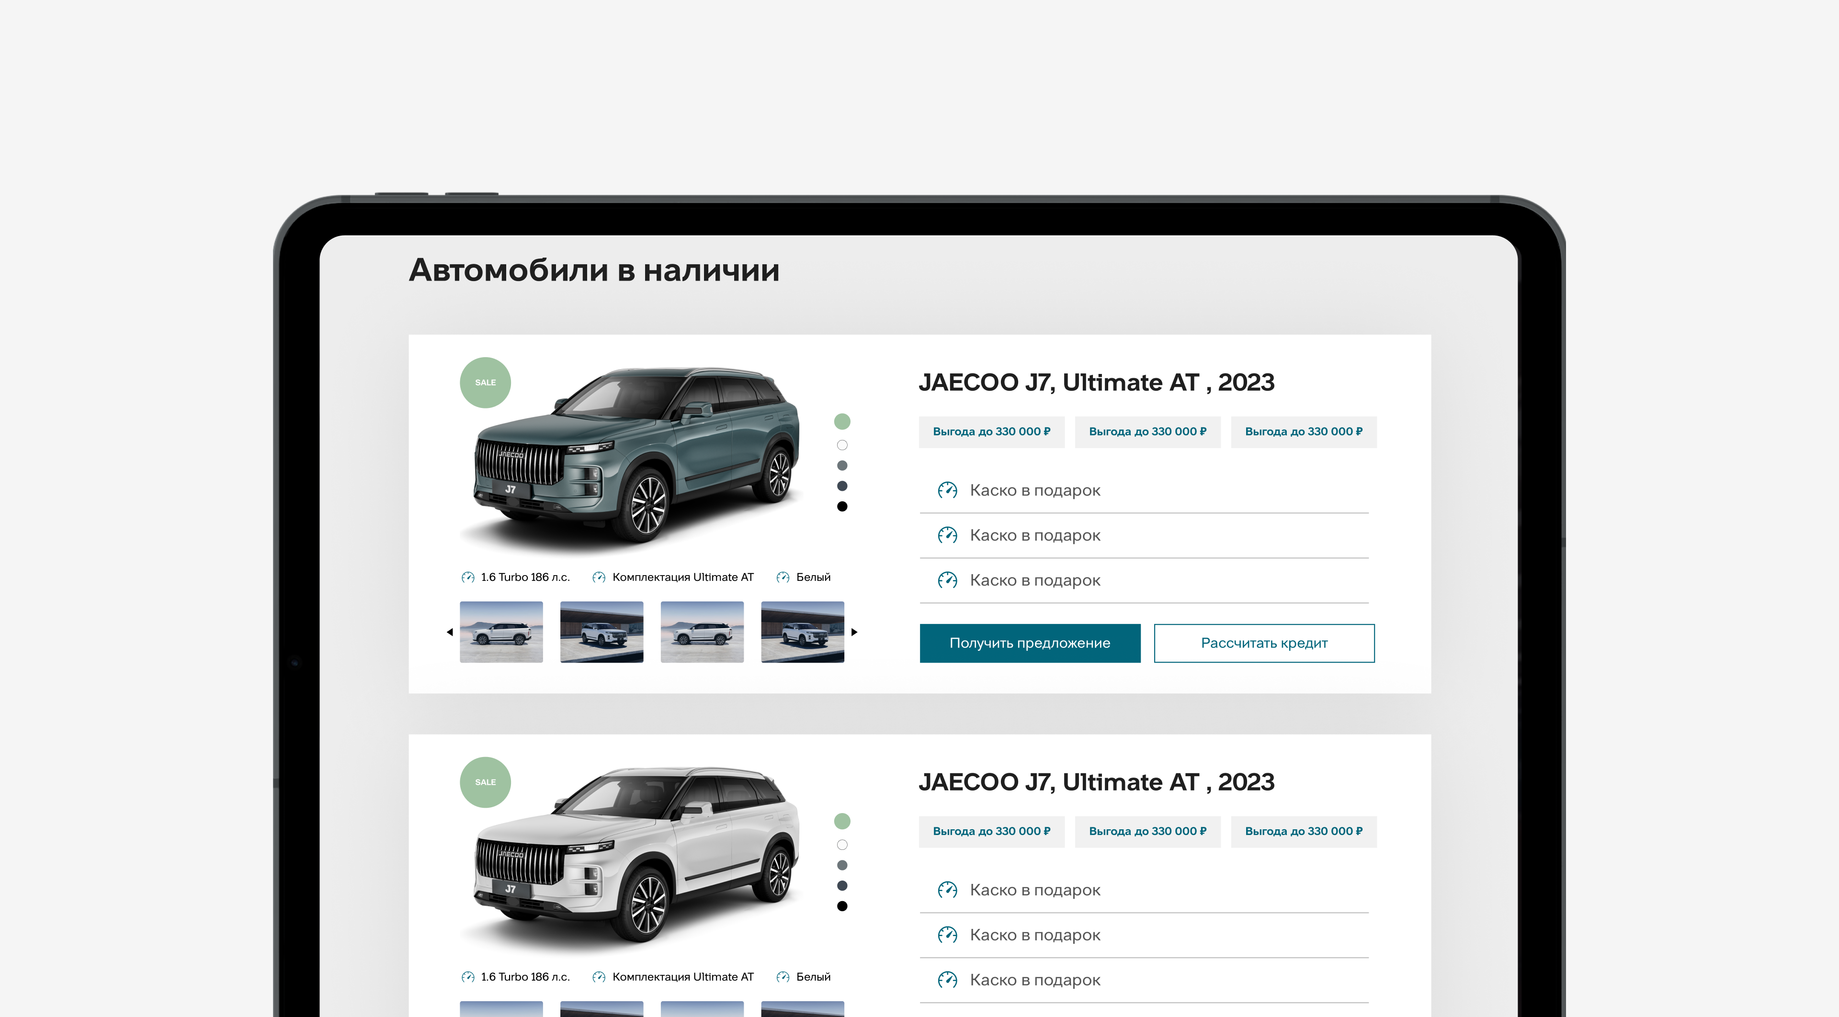Click the gauge icon beside 1.6 Turbo in white car card
1839x1017 pixels.
(x=467, y=977)
